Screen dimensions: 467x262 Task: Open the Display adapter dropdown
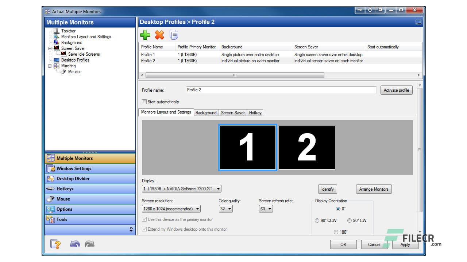(x=182, y=189)
